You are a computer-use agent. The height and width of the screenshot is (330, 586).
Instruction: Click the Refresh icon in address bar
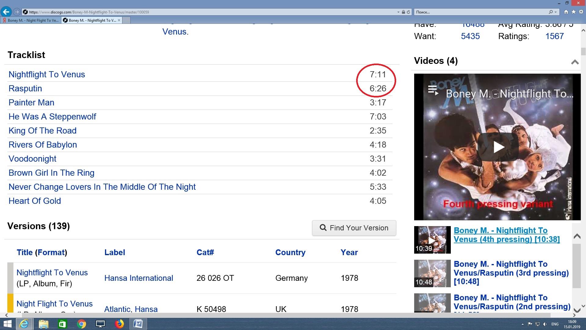point(408,12)
